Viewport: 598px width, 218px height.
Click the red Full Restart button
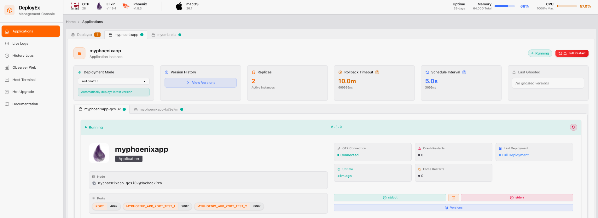click(x=572, y=53)
